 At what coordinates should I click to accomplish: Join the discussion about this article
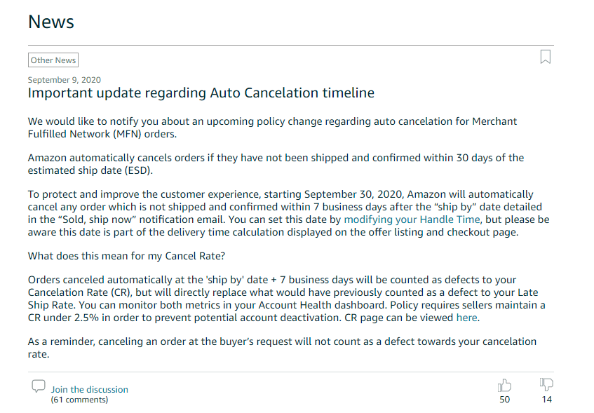(x=89, y=389)
